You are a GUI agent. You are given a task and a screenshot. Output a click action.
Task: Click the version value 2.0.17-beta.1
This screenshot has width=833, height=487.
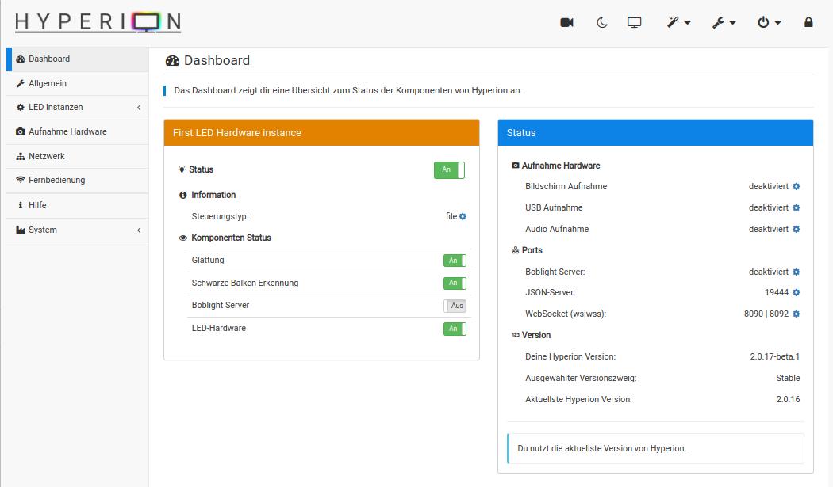[x=774, y=356]
